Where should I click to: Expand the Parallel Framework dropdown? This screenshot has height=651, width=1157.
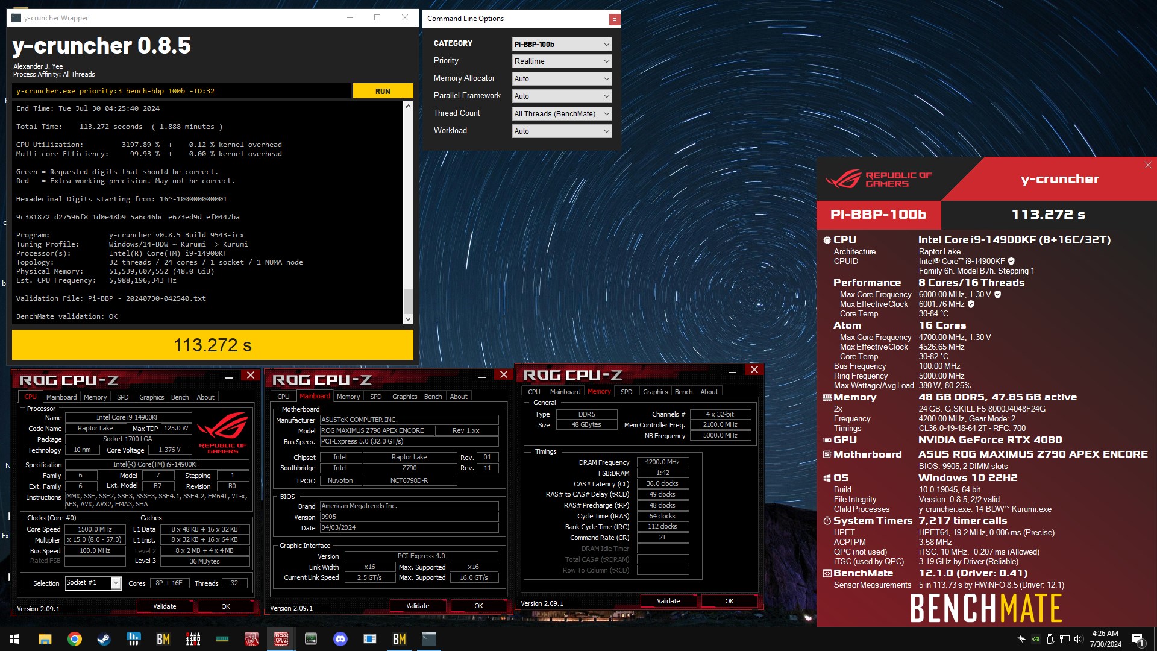[562, 96]
